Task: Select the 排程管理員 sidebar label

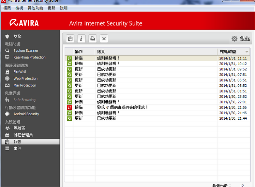Action: pos(23,135)
